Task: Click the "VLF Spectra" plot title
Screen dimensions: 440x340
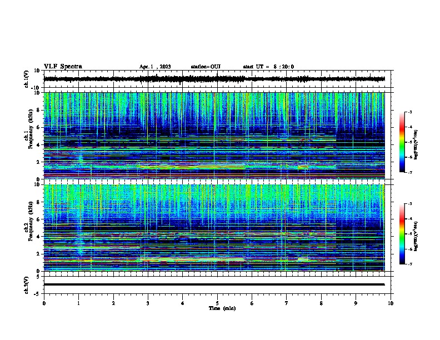Action: pyautogui.click(x=63, y=67)
